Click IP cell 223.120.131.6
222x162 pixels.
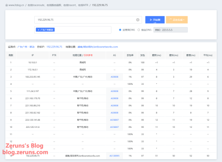(32, 127)
